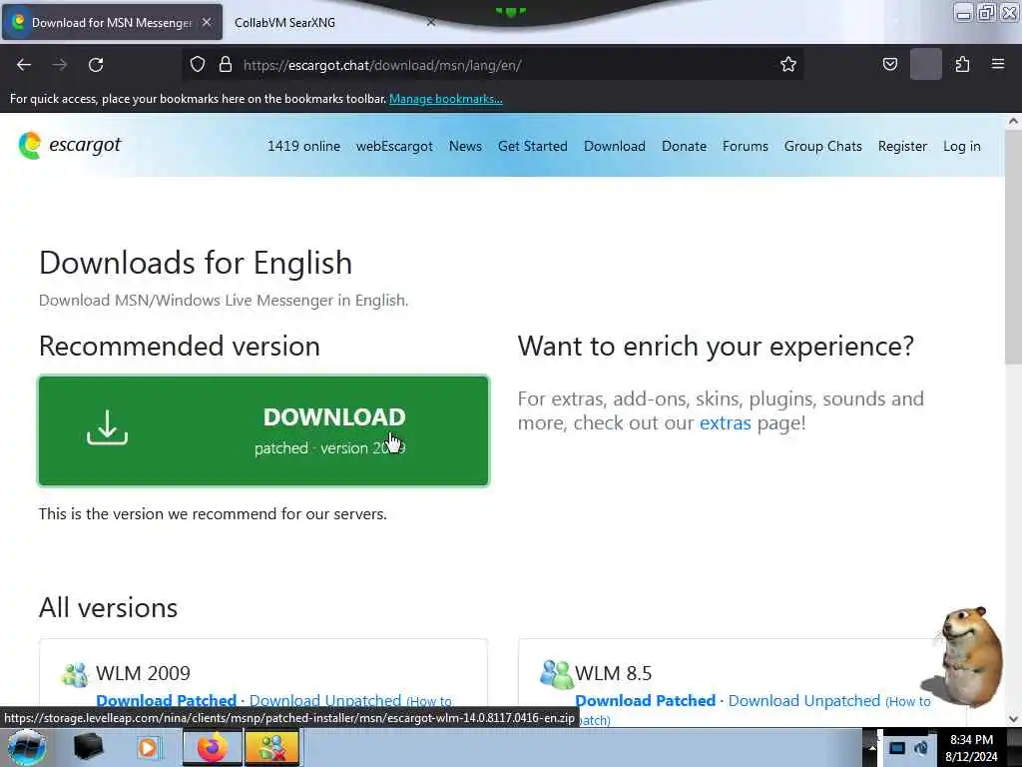Switch to Firefox in the taskbar
1022x767 pixels.
tap(212, 747)
